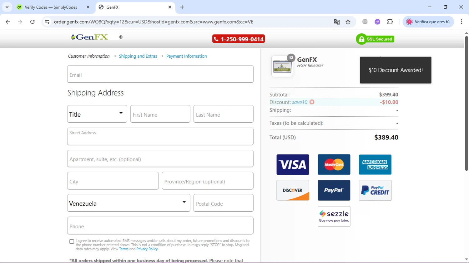Open the Terms link
The width and height of the screenshot is (469, 263).
pos(124,249)
